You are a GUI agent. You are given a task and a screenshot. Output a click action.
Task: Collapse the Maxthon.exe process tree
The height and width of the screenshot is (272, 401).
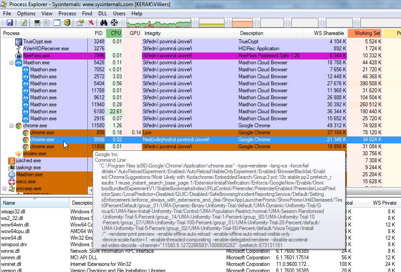[x=11, y=63]
